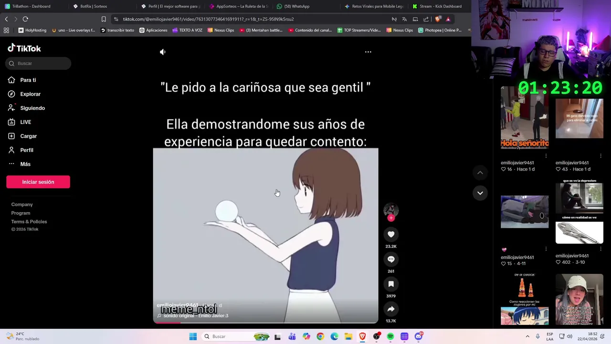
Task: Open options for the 15-likes video card
Action: pyautogui.click(x=546, y=249)
